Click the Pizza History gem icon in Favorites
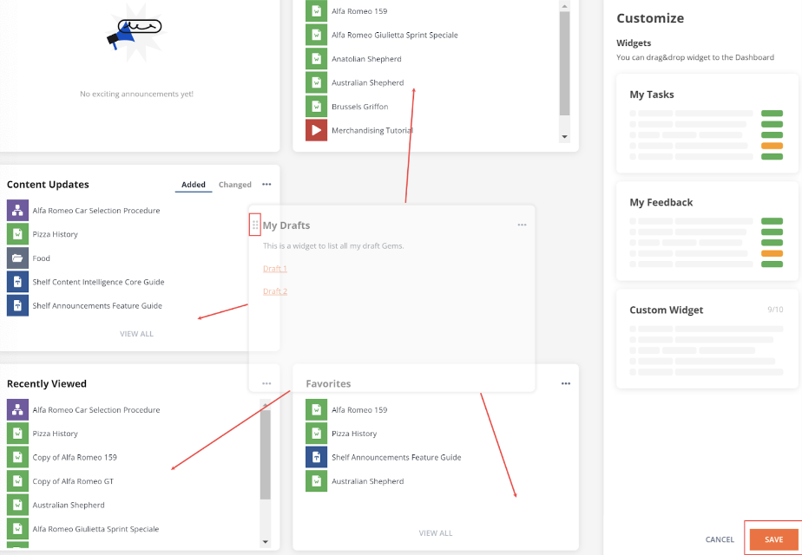Screen dimensions: 802x555 tap(316, 433)
